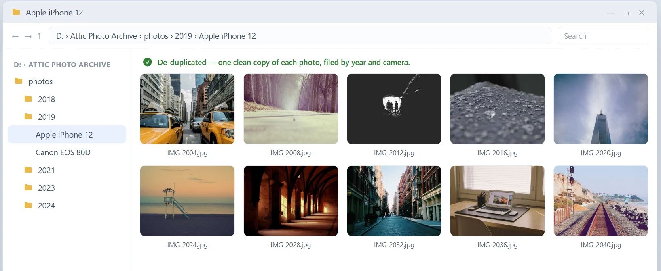
Task: Click the 2018 folder icon
Action: (x=28, y=99)
